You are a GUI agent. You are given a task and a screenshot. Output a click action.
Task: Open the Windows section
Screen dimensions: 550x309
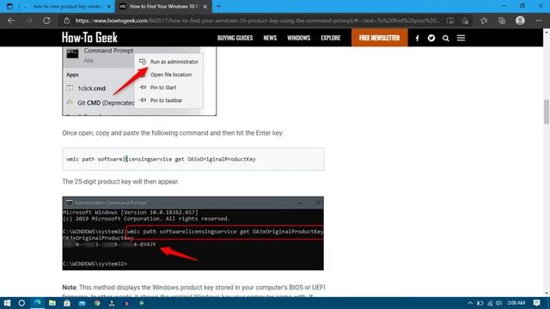pyautogui.click(x=298, y=38)
